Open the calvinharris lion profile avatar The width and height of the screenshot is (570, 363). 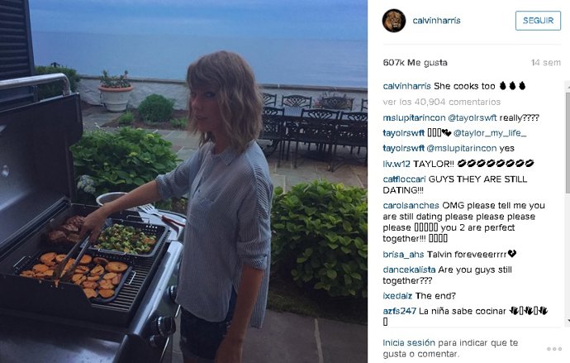394,21
